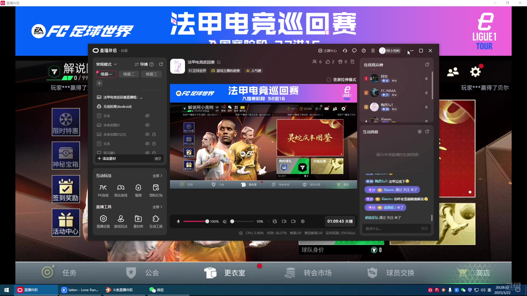Toggle visibility of second 文本 source
This screenshot has width=527, height=296.
click(147, 144)
